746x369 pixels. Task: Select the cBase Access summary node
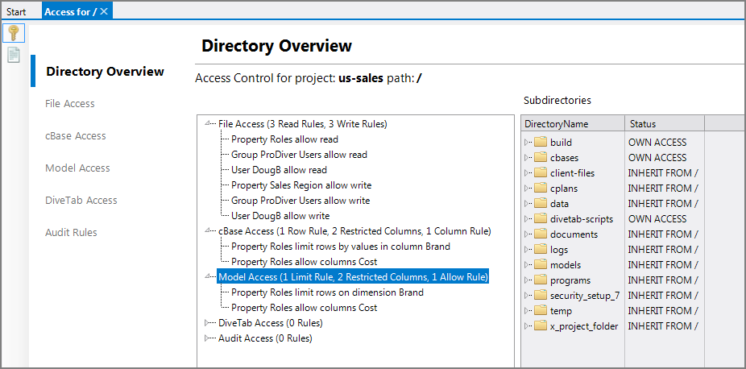pos(354,231)
